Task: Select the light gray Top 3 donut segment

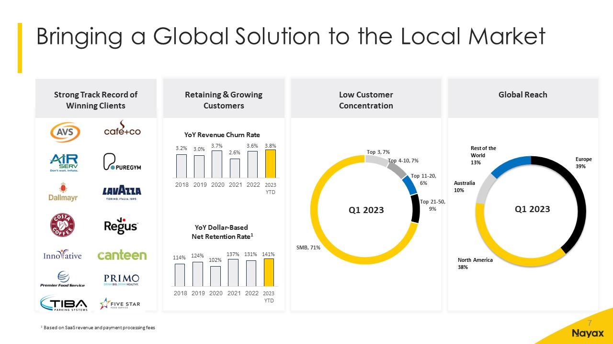Action: click(377, 160)
